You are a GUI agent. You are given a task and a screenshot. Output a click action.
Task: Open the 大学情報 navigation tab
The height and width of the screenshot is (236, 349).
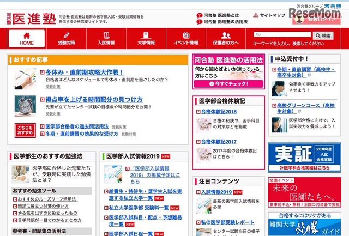[x=146, y=39]
